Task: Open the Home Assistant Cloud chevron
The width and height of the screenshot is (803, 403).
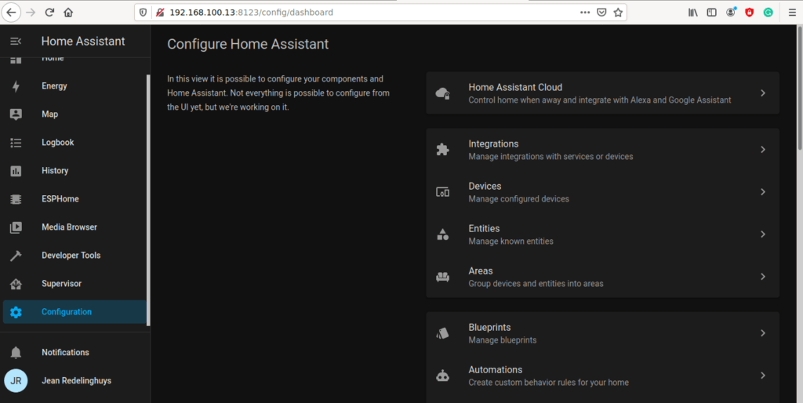Action: click(763, 93)
